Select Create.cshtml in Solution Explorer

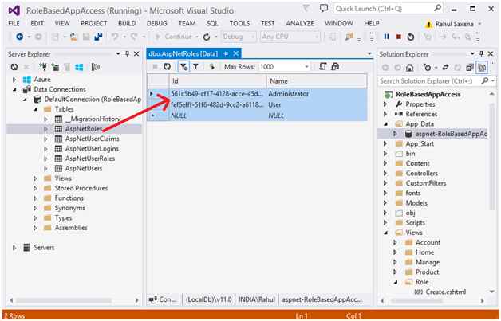click(x=446, y=292)
